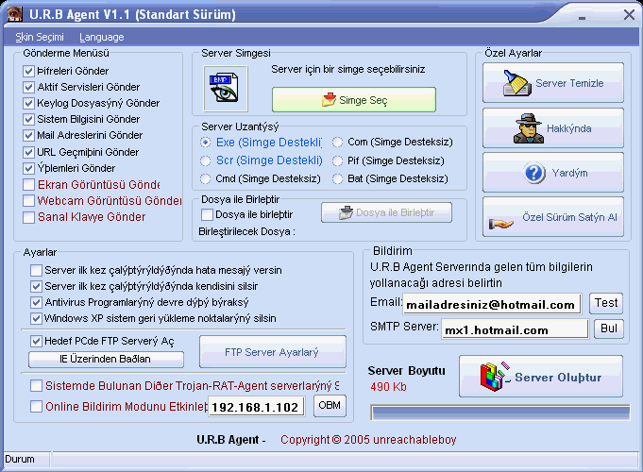
Task: Open Hakkında with the spy icon
Action: (527, 128)
